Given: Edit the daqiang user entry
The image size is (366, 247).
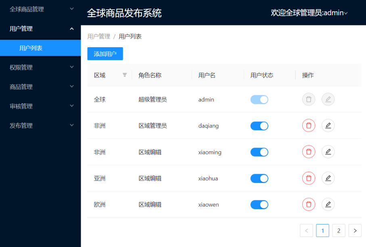Looking at the screenshot, I should 328,126.
